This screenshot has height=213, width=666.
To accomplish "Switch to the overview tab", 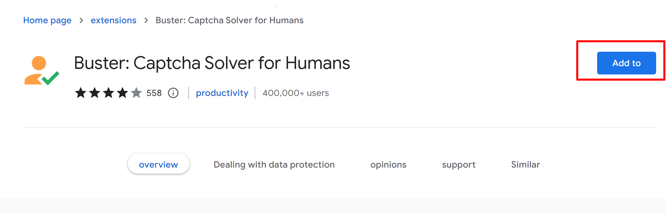I will tap(158, 164).
